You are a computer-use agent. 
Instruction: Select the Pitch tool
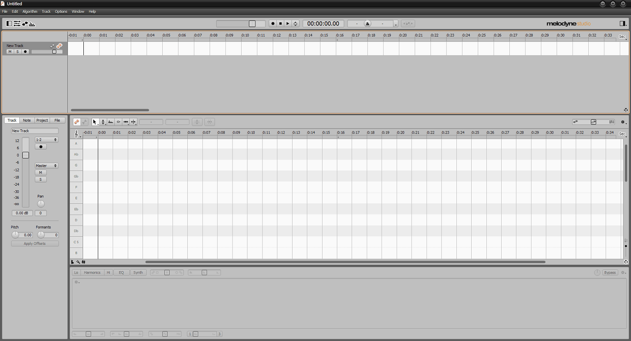103,122
